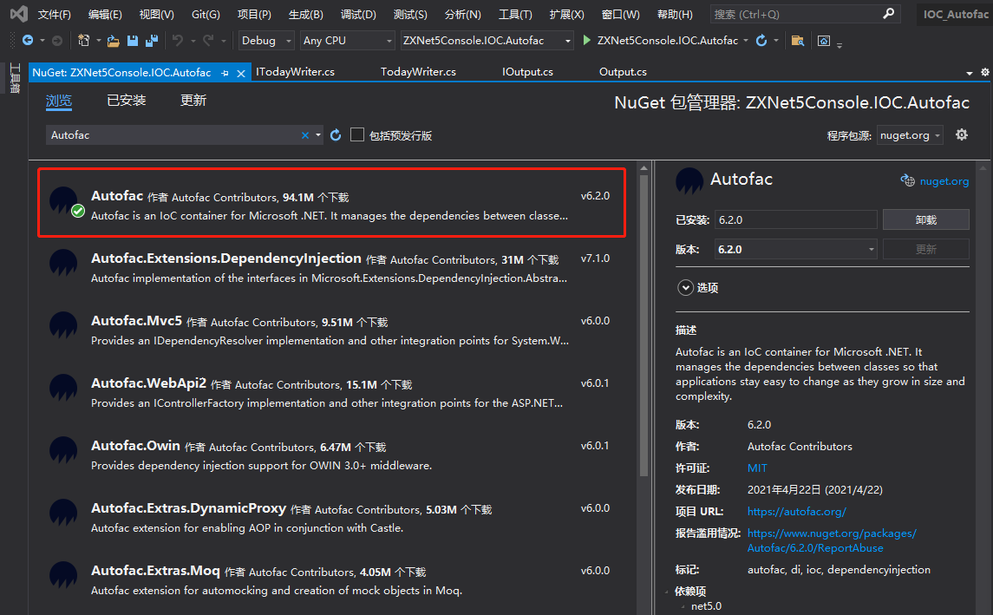This screenshot has width=993, height=615.
Task: Click the Autofac.Owin package icon
Action: click(x=63, y=450)
